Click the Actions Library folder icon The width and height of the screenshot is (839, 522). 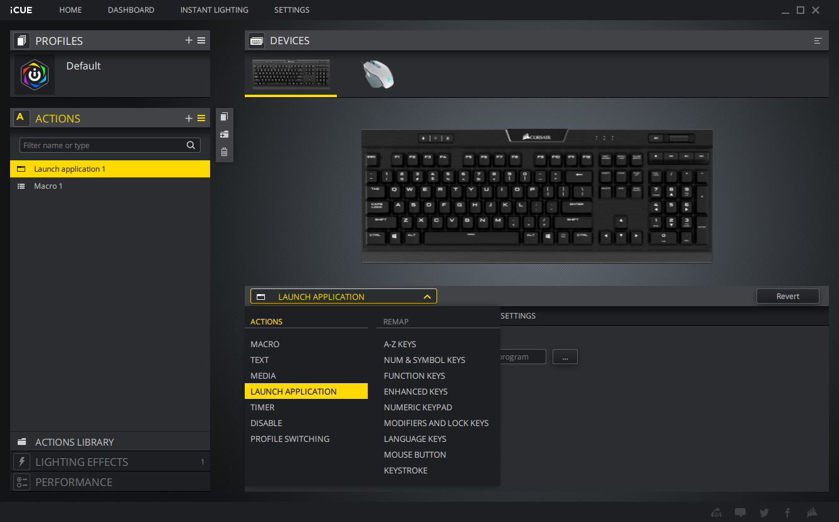tap(22, 442)
